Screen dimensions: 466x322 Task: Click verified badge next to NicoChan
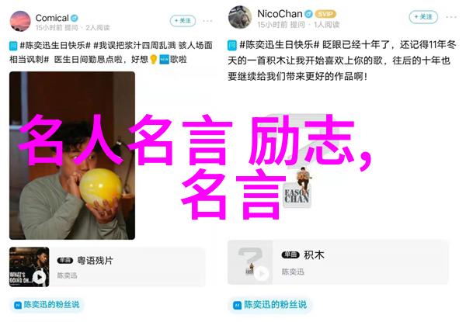tap(309, 14)
